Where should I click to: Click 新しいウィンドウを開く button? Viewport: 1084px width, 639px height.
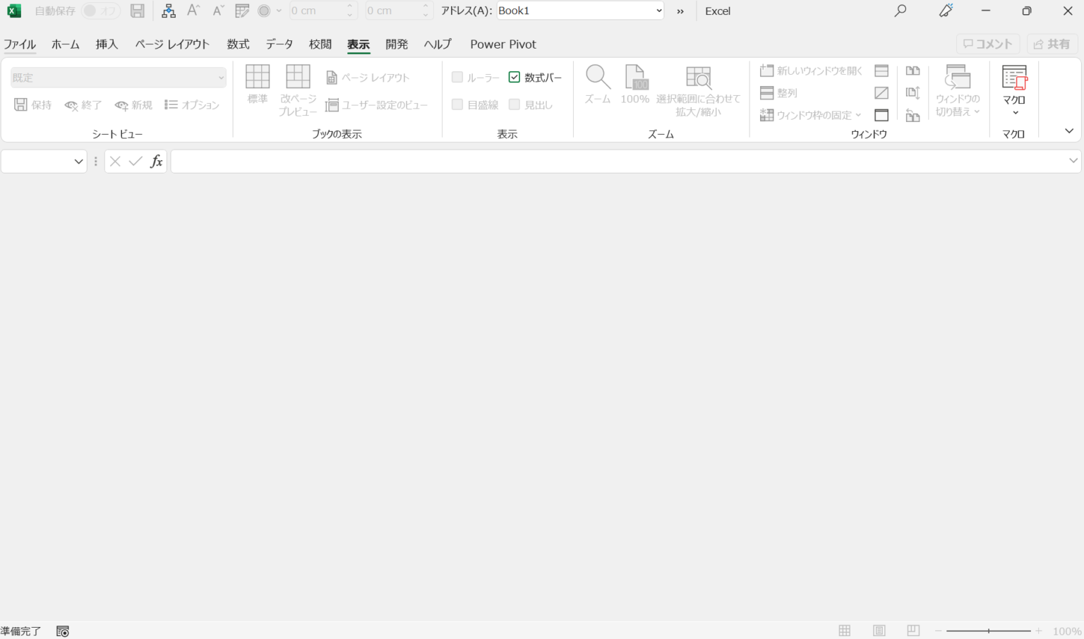click(811, 71)
